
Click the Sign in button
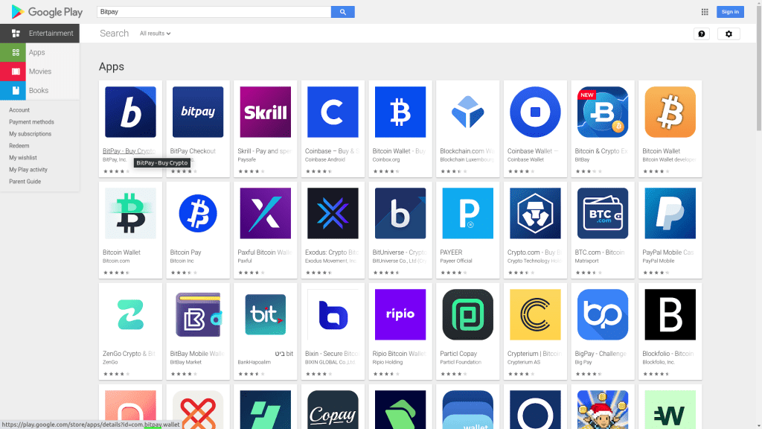point(730,12)
